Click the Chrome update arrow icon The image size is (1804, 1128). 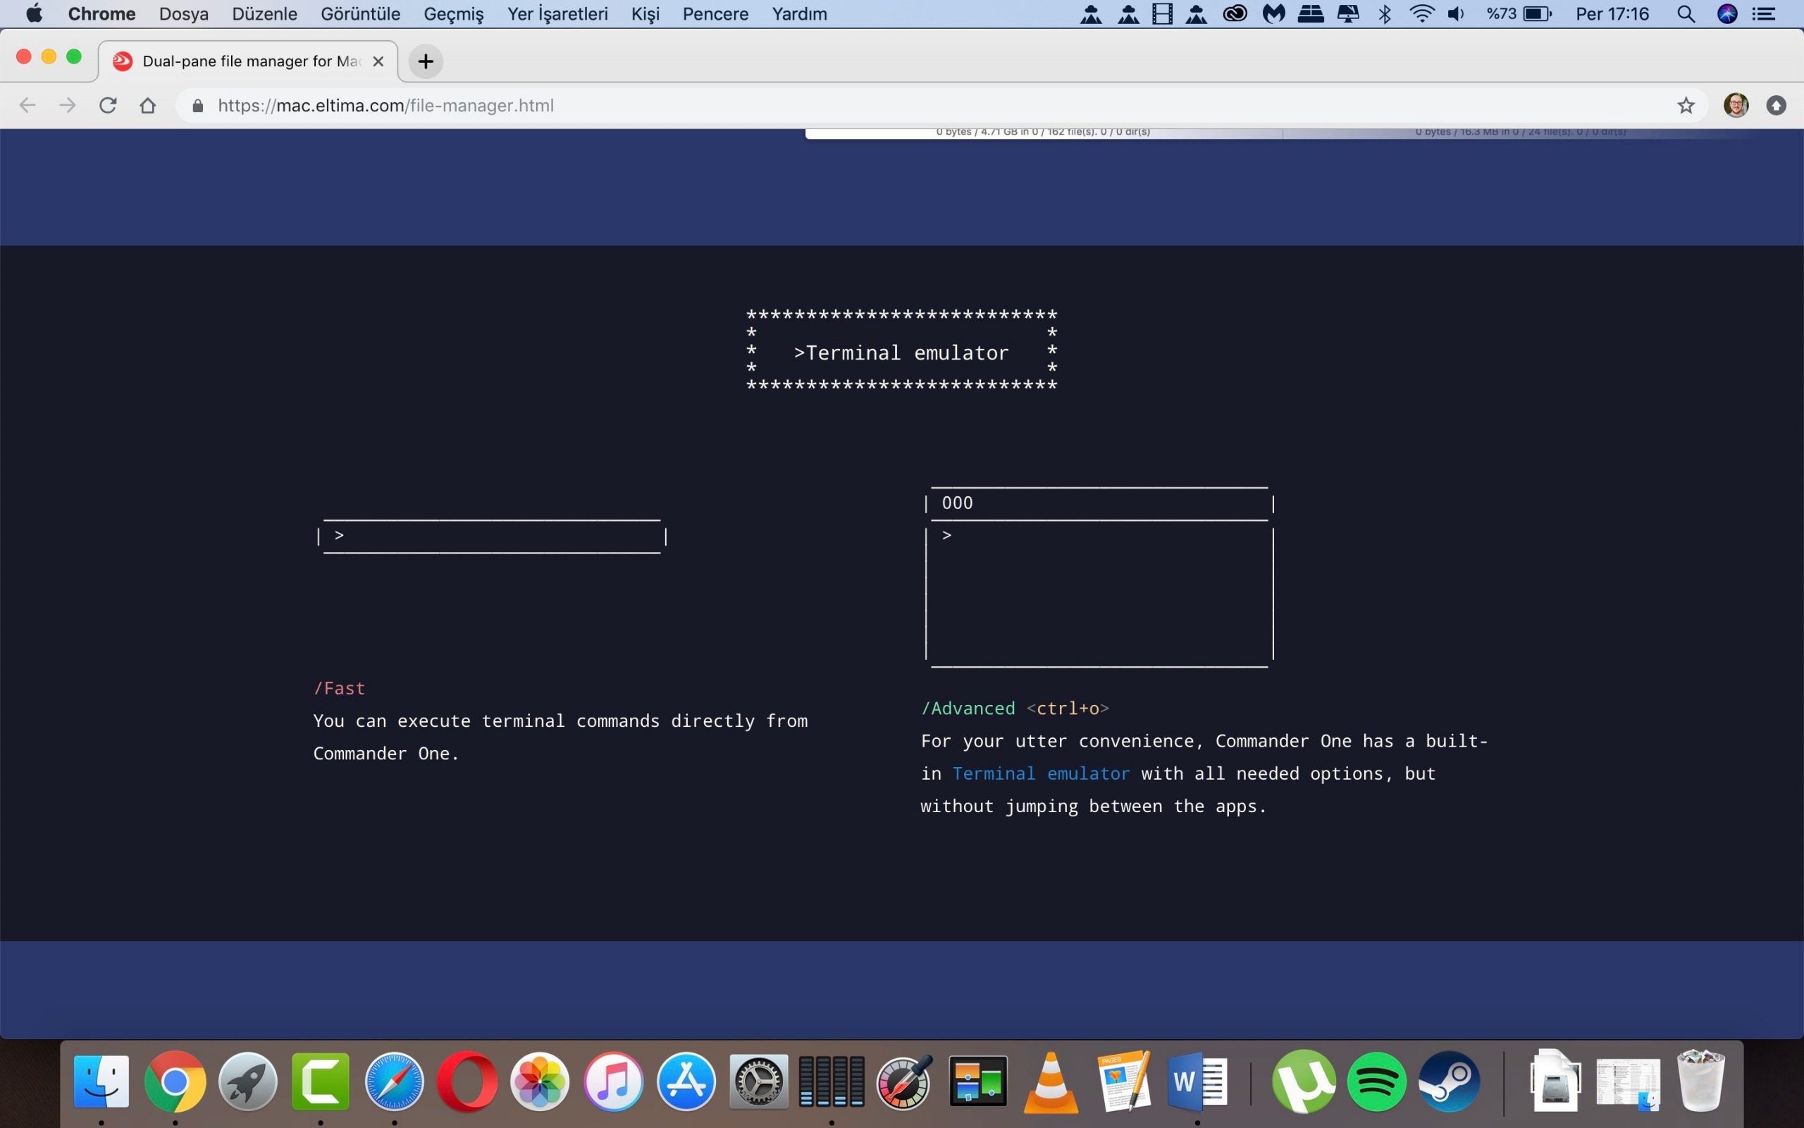(1777, 105)
